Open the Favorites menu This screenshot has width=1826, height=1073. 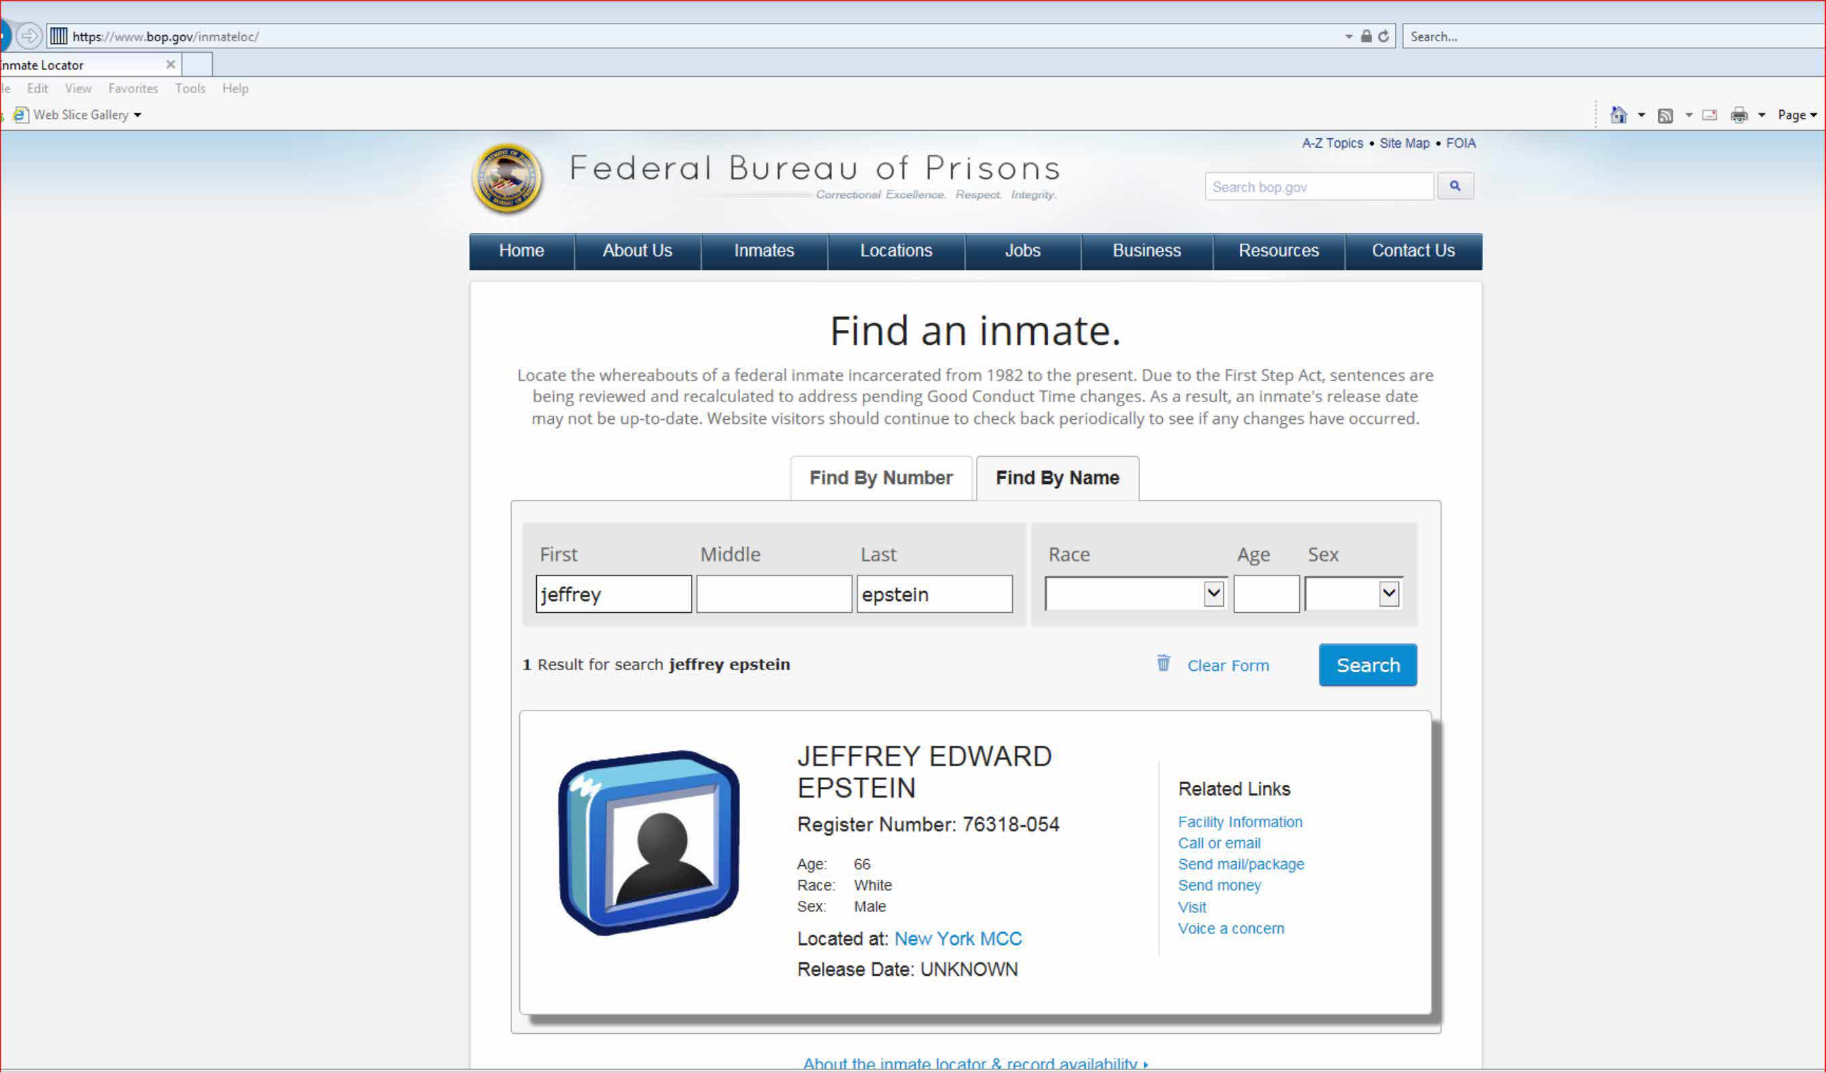tap(132, 88)
